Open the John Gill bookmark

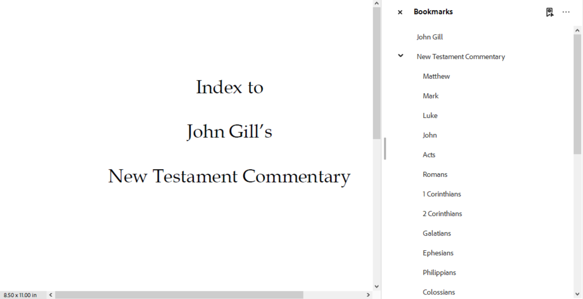coord(430,37)
